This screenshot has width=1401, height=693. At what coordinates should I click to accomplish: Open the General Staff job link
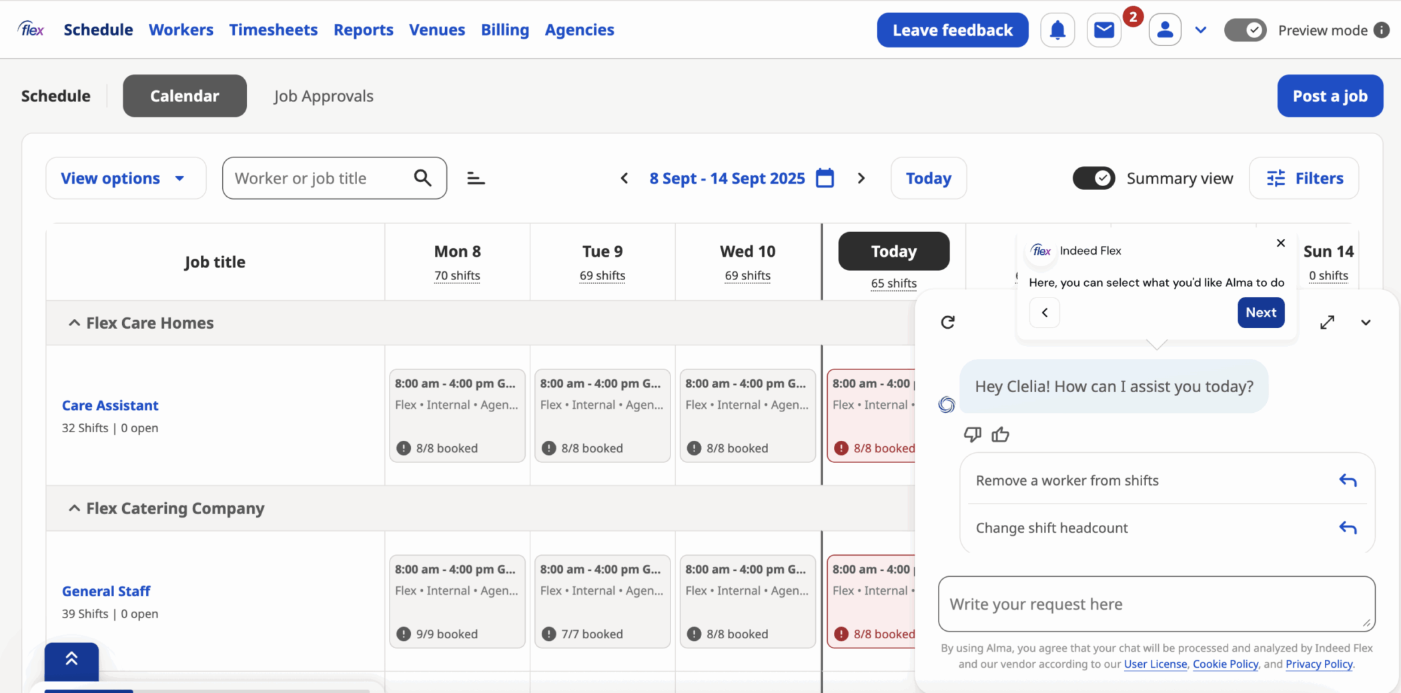click(x=106, y=591)
